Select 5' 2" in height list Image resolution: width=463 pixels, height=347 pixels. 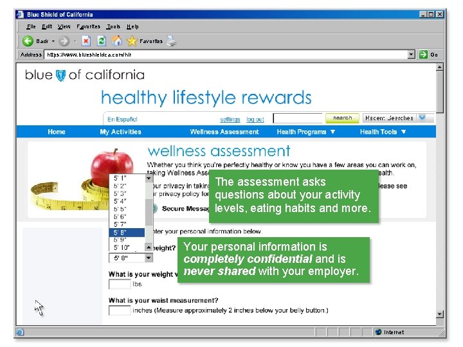coord(127,186)
